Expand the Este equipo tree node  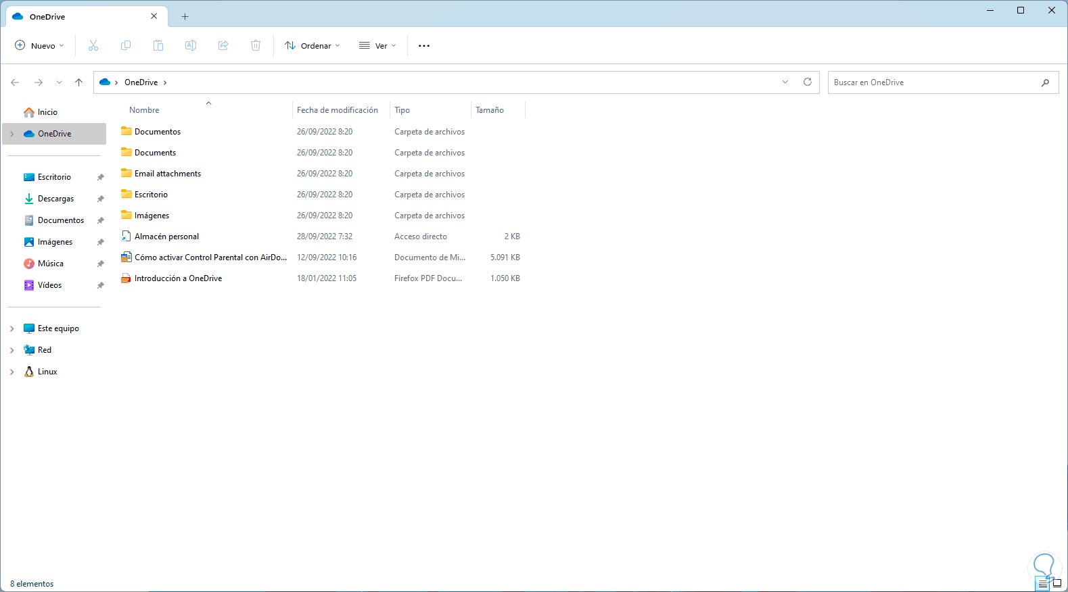[x=12, y=328]
